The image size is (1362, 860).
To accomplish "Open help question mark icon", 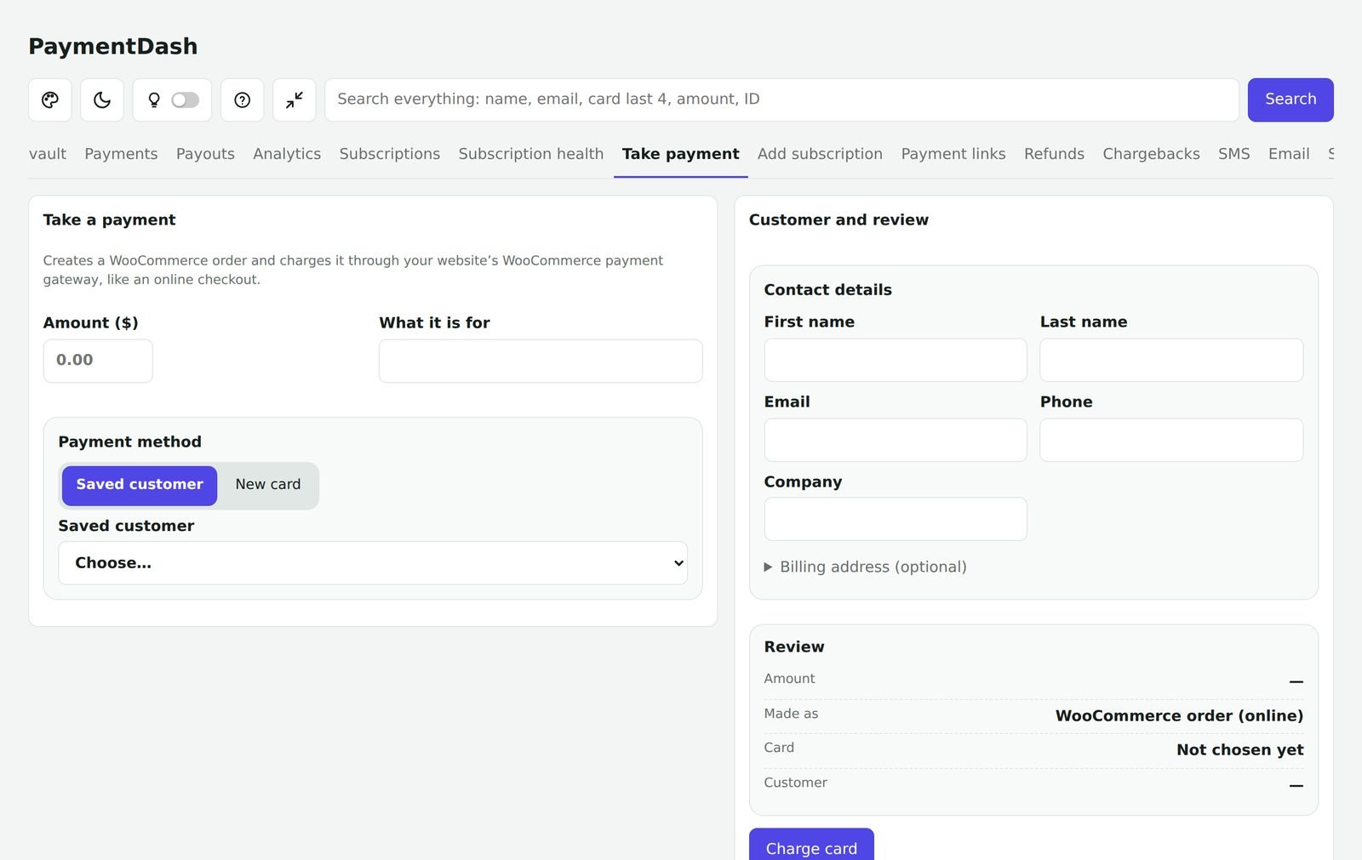I will 243,100.
